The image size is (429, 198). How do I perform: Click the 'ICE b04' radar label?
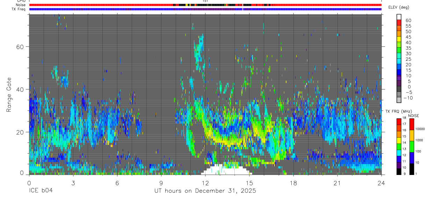pyautogui.click(x=41, y=191)
